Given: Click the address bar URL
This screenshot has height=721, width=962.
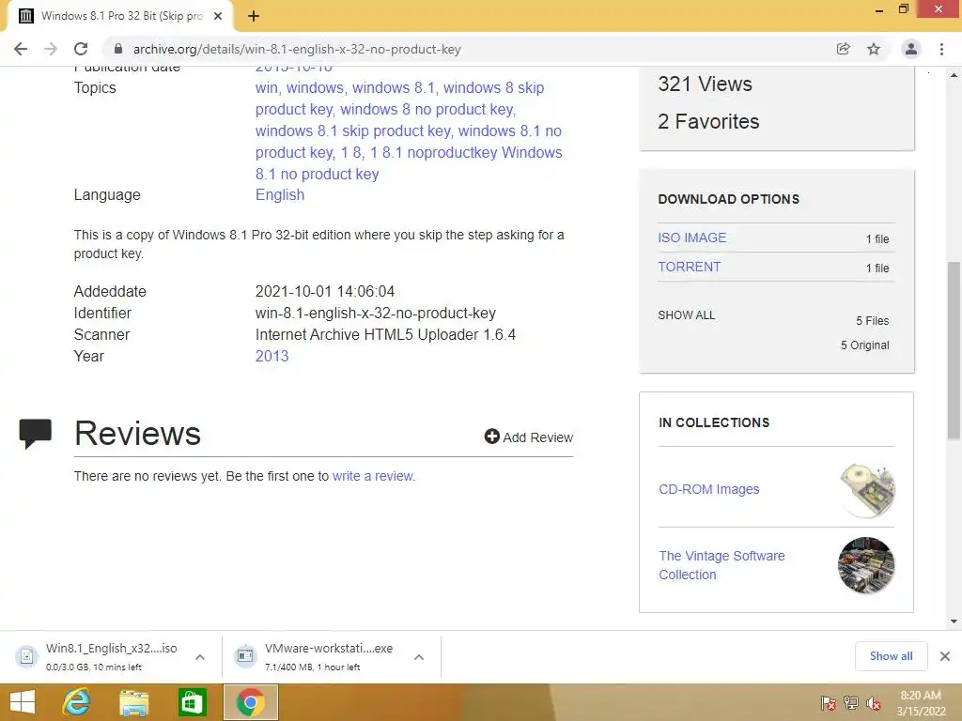Looking at the screenshot, I should pos(297,49).
